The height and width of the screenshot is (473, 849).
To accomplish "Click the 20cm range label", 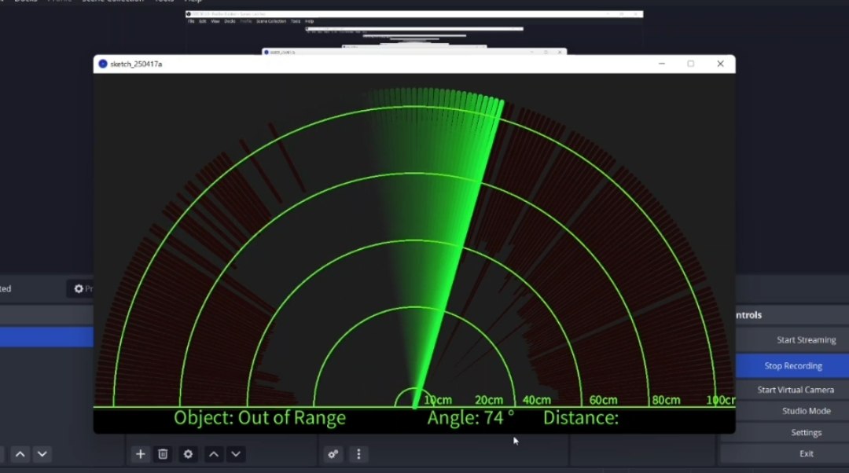I will coord(488,400).
